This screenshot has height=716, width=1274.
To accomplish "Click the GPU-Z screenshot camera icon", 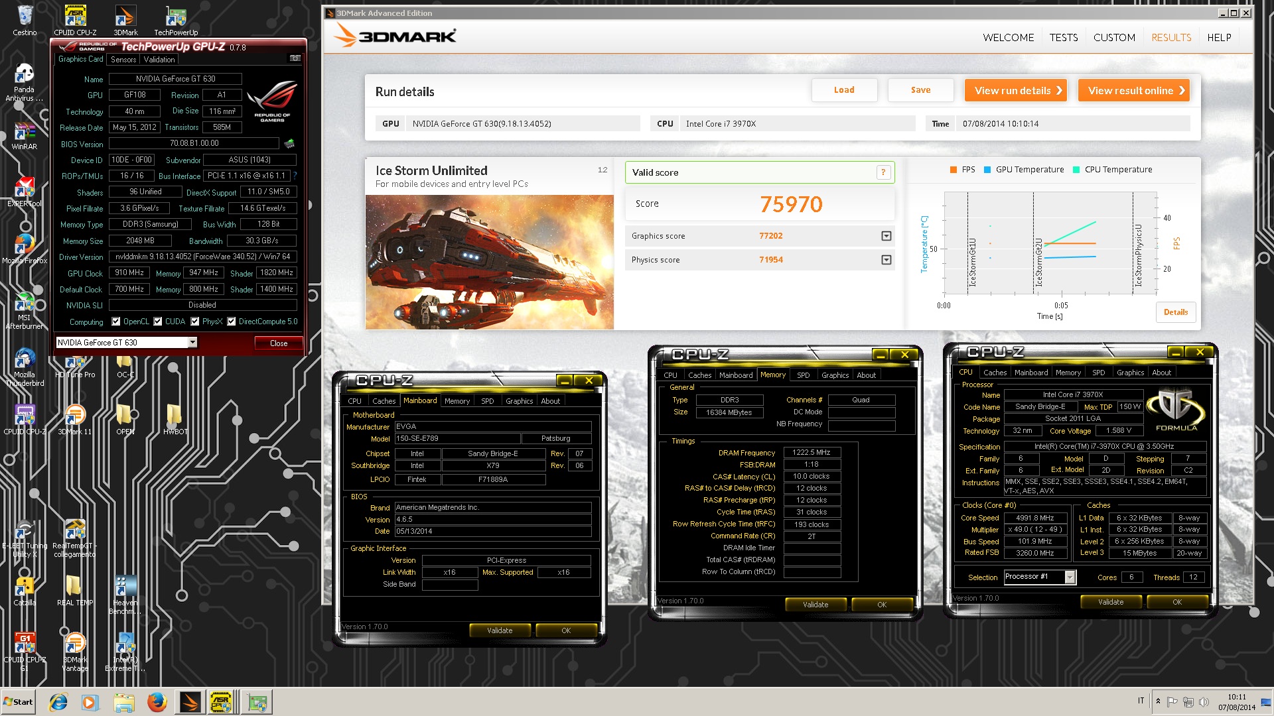I will point(295,58).
